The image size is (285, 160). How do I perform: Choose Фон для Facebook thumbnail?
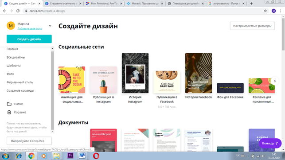(x=230, y=88)
